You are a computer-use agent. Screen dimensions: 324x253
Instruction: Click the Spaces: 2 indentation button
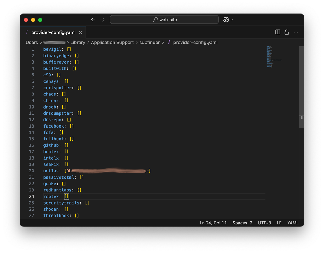(x=242, y=223)
